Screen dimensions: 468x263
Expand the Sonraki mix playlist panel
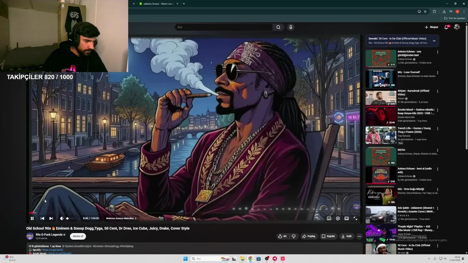click(434, 41)
